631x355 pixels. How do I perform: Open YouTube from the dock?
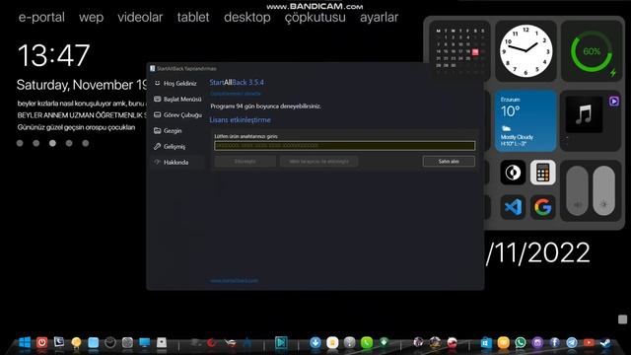pyautogui.click(x=589, y=343)
